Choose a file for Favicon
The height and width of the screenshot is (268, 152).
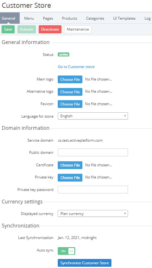[x=70, y=104]
